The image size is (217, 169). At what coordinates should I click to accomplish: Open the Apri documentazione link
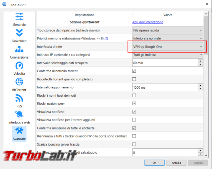tap(148, 22)
